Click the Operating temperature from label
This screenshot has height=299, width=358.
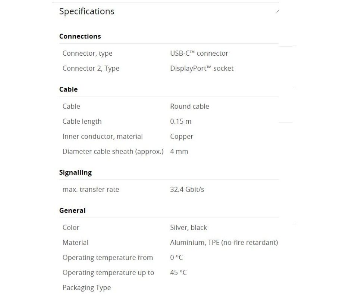click(107, 258)
